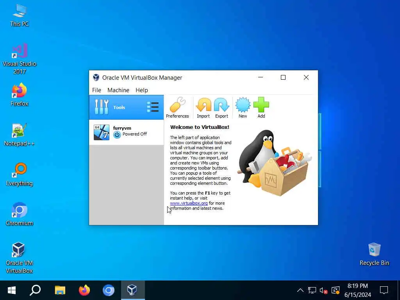
Task: Click the Import appliance icon
Action: click(x=203, y=107)
